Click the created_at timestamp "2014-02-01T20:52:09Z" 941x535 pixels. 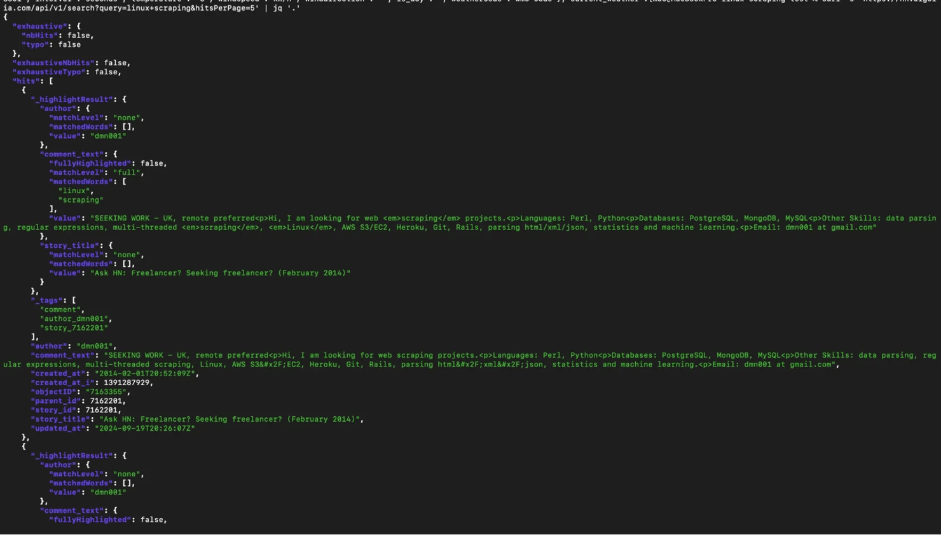point(145,374)
